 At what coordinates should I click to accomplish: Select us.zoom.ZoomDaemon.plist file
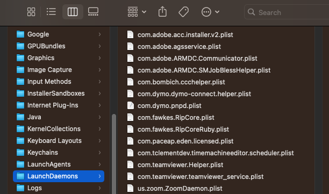click(x=180, y=188)
